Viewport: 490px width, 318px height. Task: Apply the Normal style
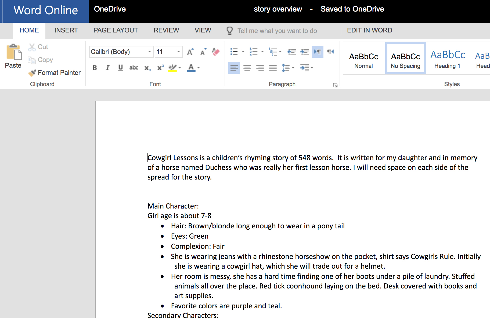click(363, 58)
